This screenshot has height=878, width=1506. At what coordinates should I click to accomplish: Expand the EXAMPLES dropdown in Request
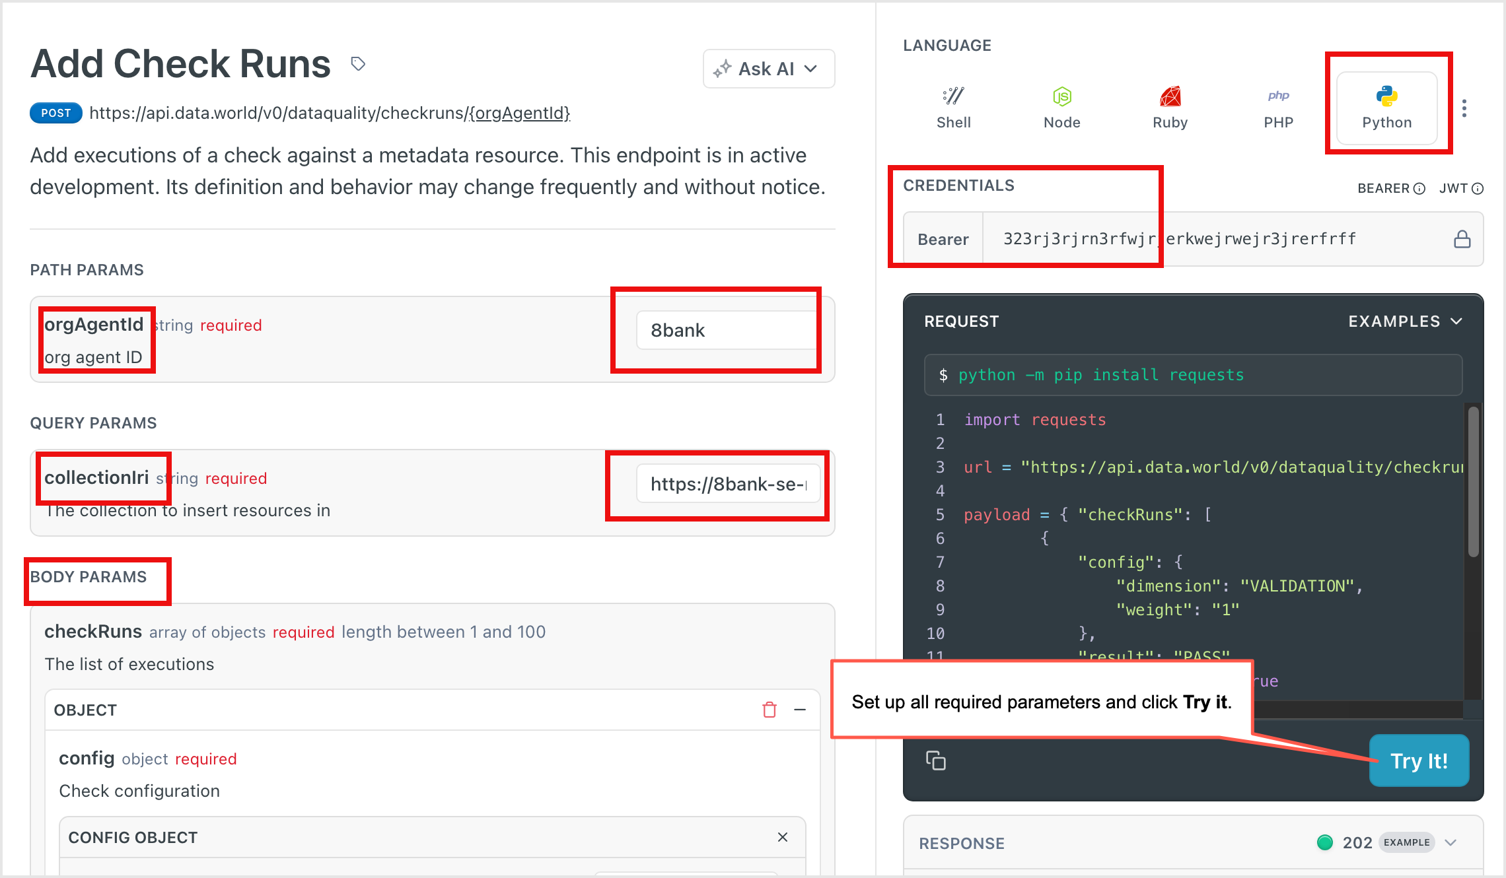(1405, 321)
